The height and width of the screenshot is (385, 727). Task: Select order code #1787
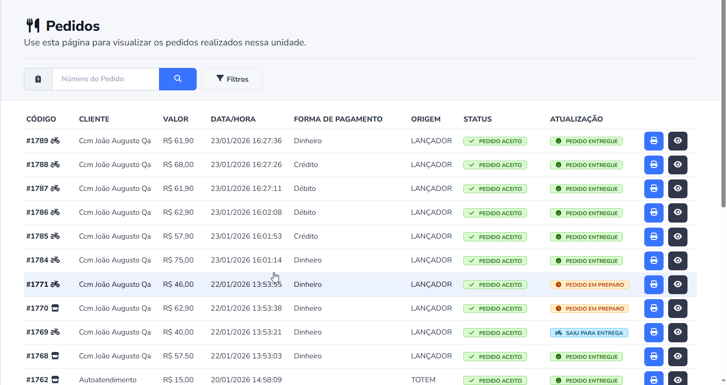click(x=37, y=189)
